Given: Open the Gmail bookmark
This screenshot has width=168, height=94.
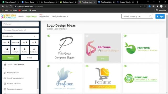Looking at the screenshot, I should click(x=13, y=10).
